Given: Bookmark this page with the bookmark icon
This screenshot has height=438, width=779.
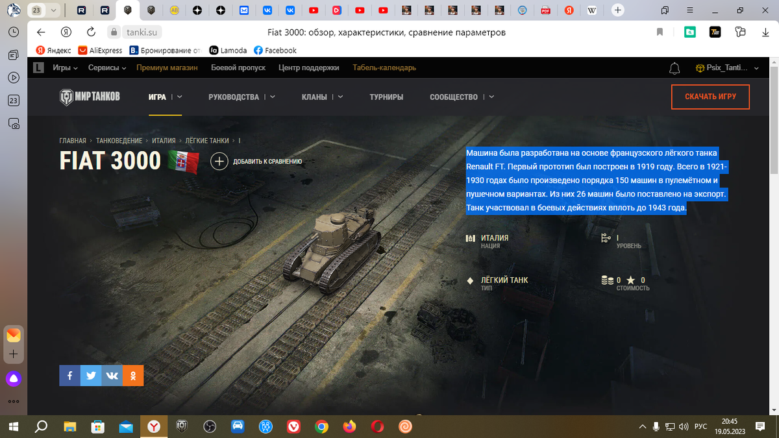Looking at the screenshot, I should (x=660, y=32).
